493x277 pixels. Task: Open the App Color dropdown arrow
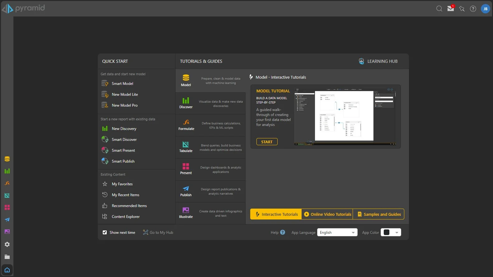click(397, 232)
